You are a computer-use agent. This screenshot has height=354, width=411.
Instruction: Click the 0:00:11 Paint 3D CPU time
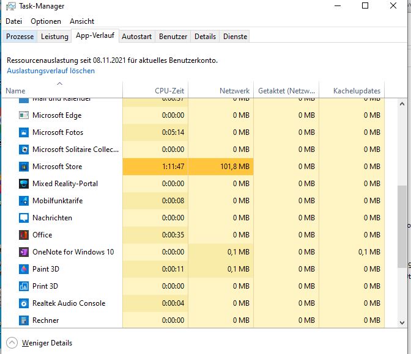155,269
